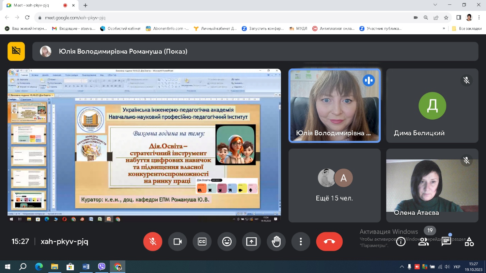Open Chrome profile avatar

[469, 18]
